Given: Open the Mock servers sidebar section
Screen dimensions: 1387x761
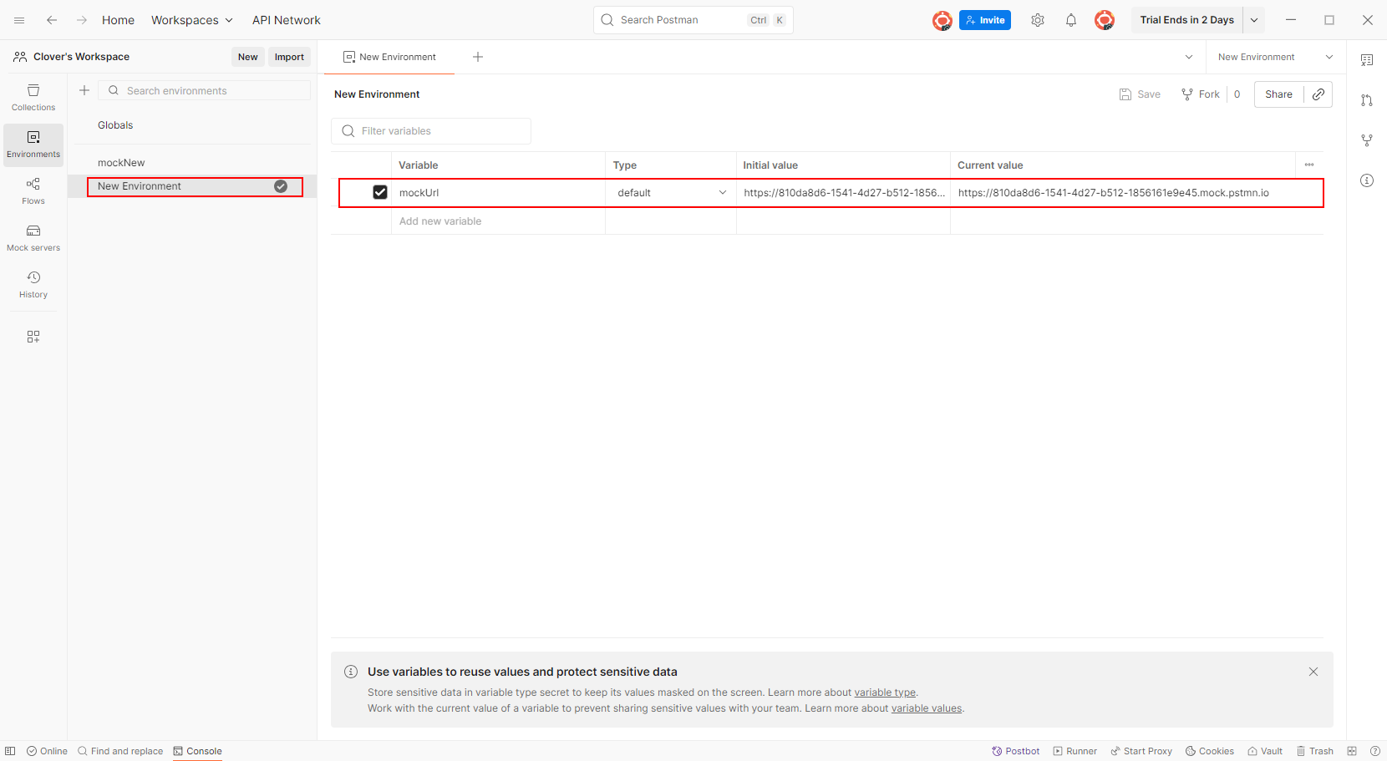Looking at the screenshot, I should (x=33, y=238).
